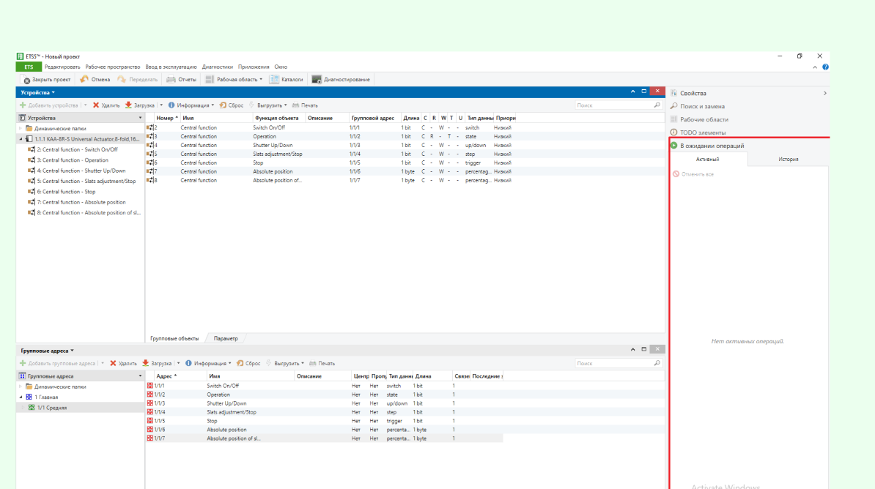Viewport: 875px width, 489px height.
Task: Expand Динамические папки in Group Addresses tree
Action: 21,387
